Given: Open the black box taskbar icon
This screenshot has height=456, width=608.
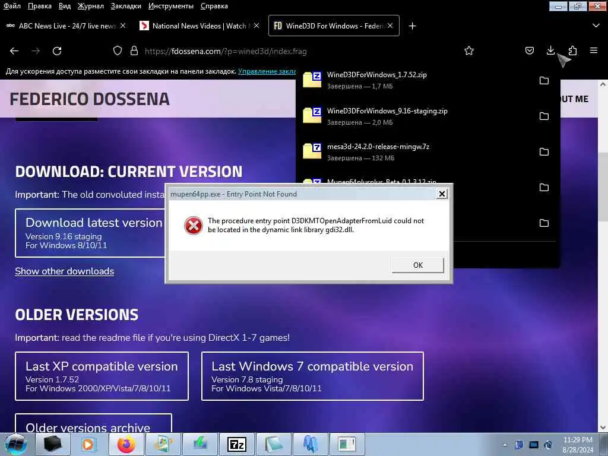Looking at the screenshot, I should (x=53, y=444).
